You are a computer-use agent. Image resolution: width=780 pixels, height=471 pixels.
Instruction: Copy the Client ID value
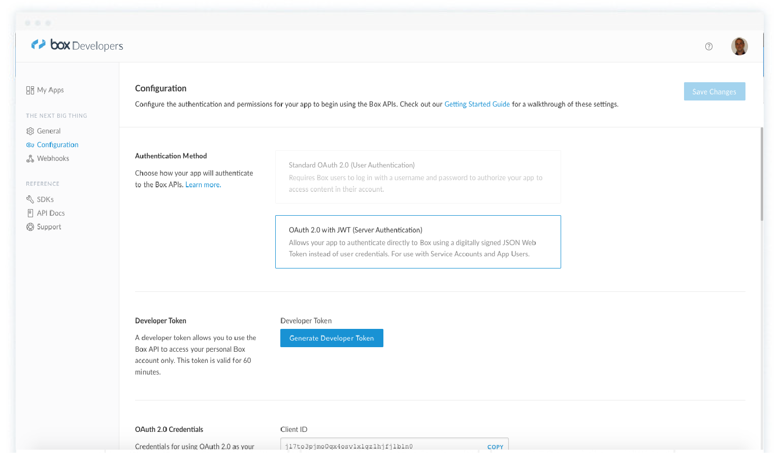point(495,447)
